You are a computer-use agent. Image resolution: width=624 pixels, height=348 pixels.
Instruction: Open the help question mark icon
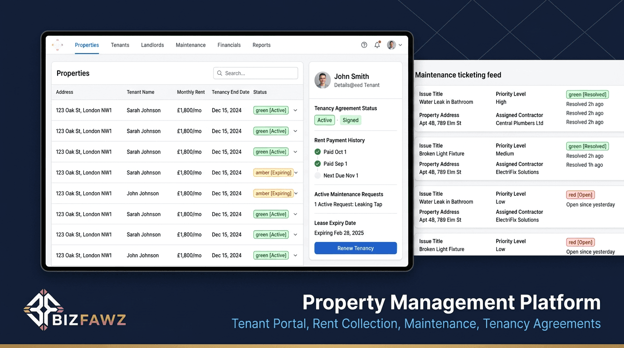(x=364, y=45)
